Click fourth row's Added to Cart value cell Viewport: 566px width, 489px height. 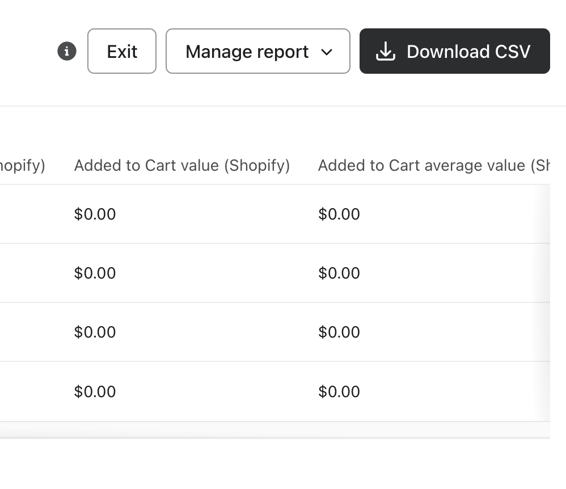(x=95, y=392)
